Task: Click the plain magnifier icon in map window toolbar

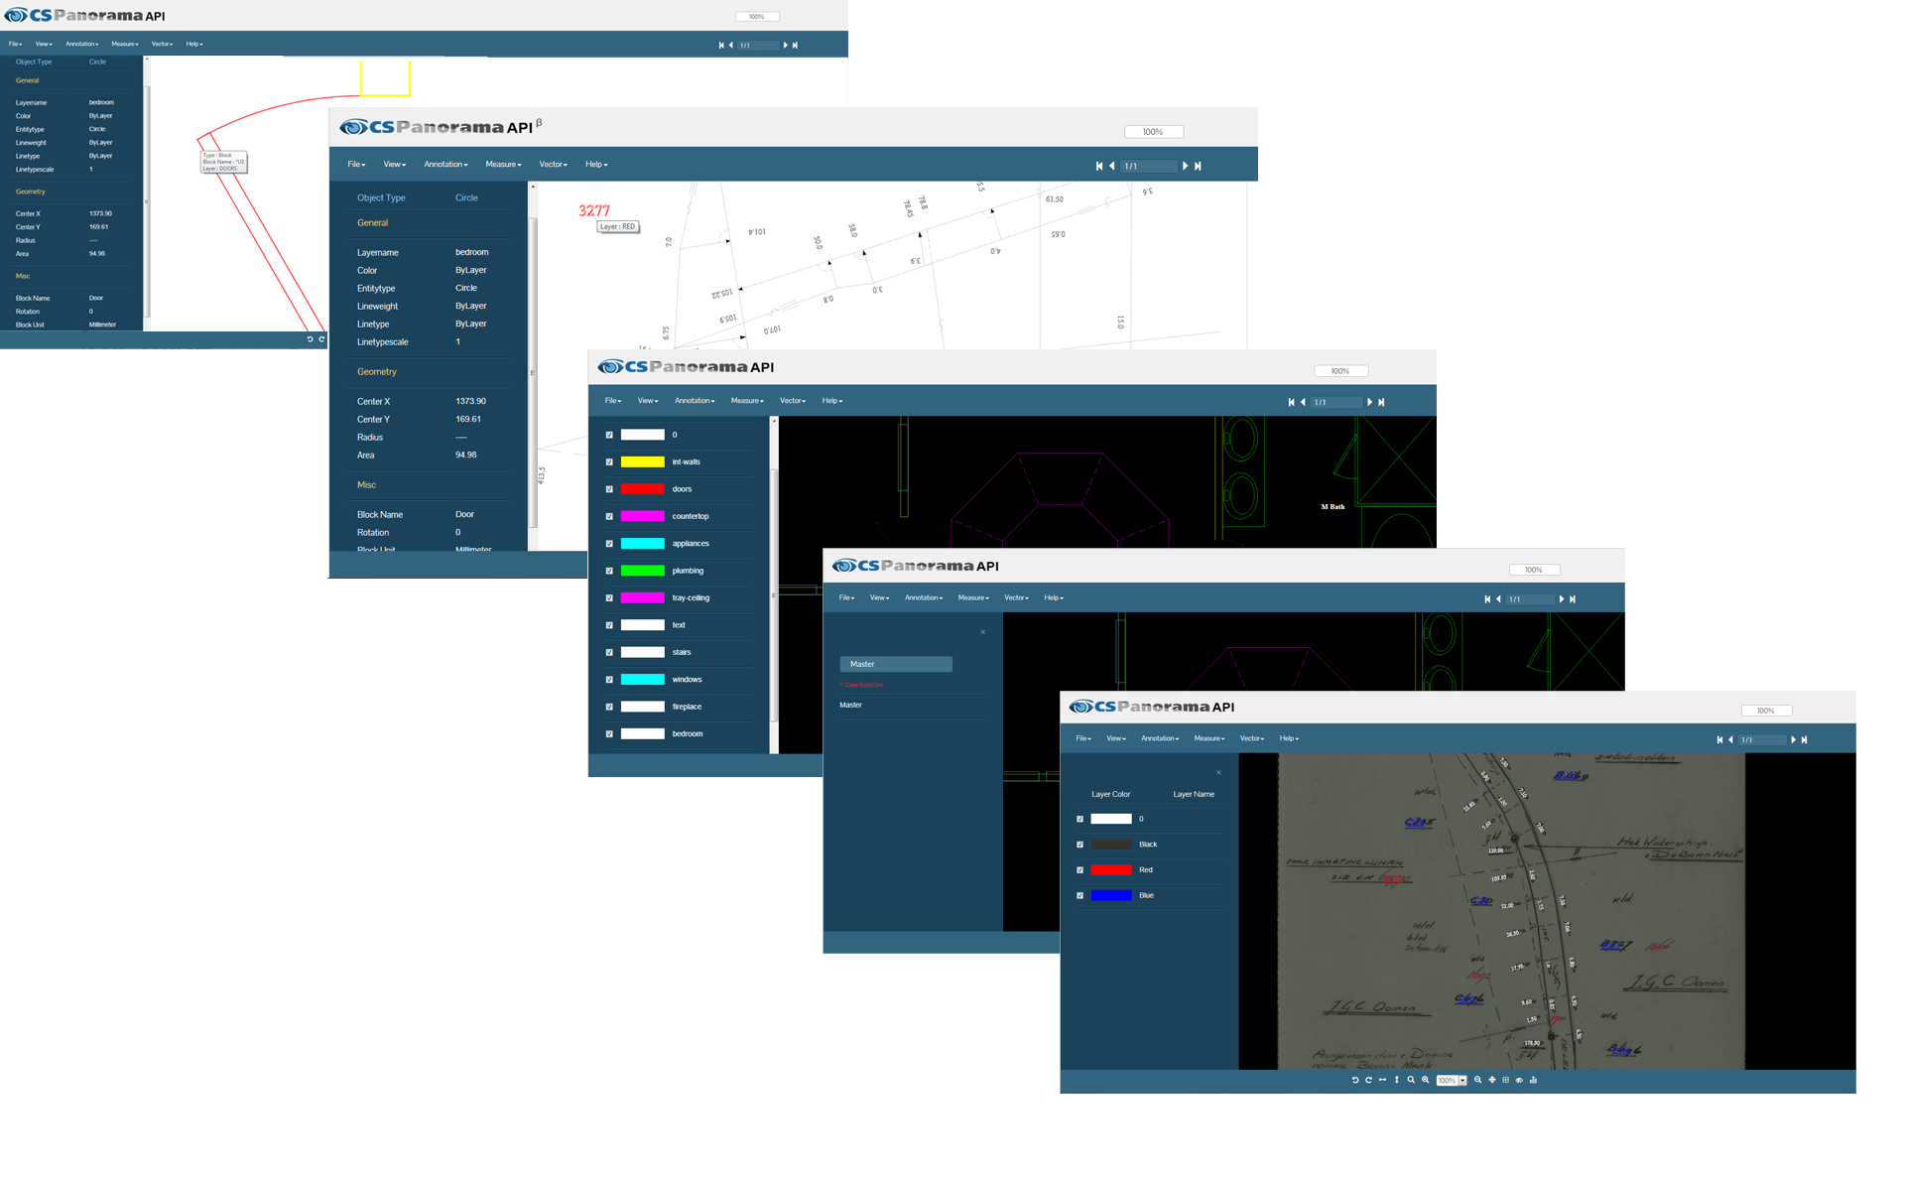Action: 1411,1080
